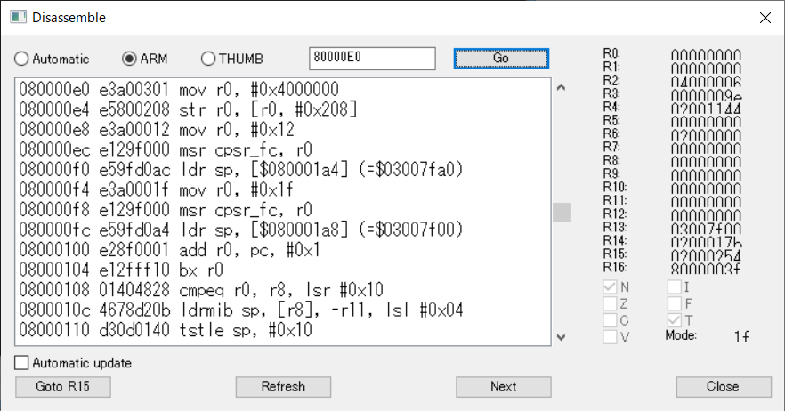Click the R15 register label

tap(615, 254)
